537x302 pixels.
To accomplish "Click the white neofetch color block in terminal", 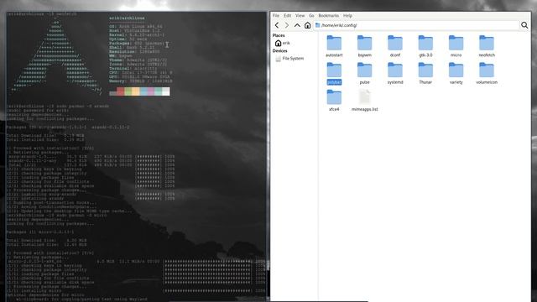I will (x=166, y=91).
